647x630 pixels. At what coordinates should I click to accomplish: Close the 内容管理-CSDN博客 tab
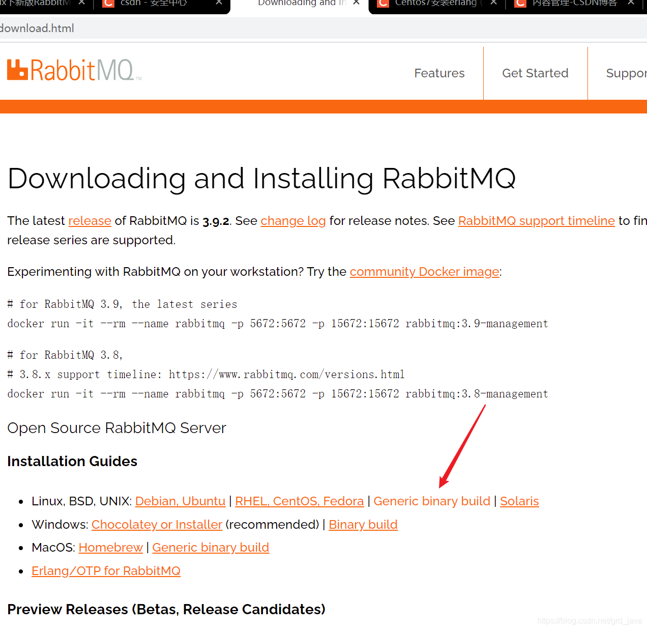coord(631,3)
